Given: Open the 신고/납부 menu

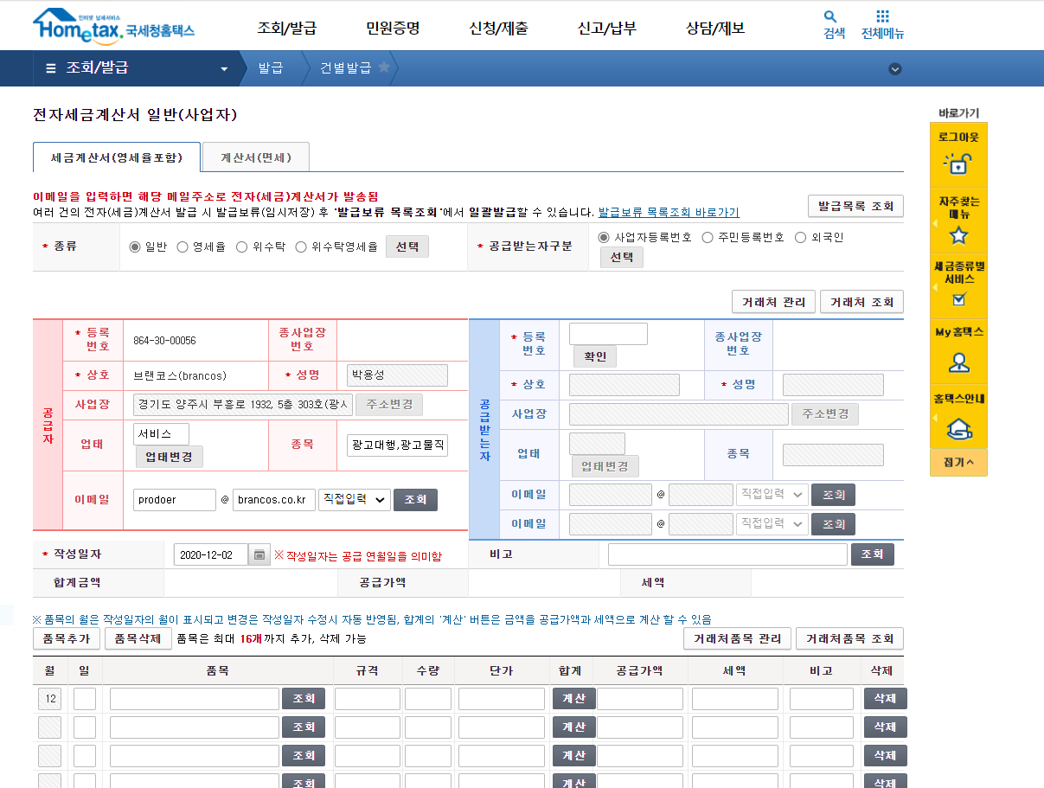Looking at the screenshot, I should tap(606, 27).
